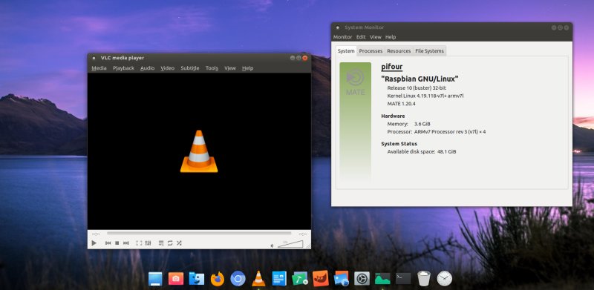594x290 pixels.
Task: Open System Monitor's Edit menu
Action: [x=361, y=37]
